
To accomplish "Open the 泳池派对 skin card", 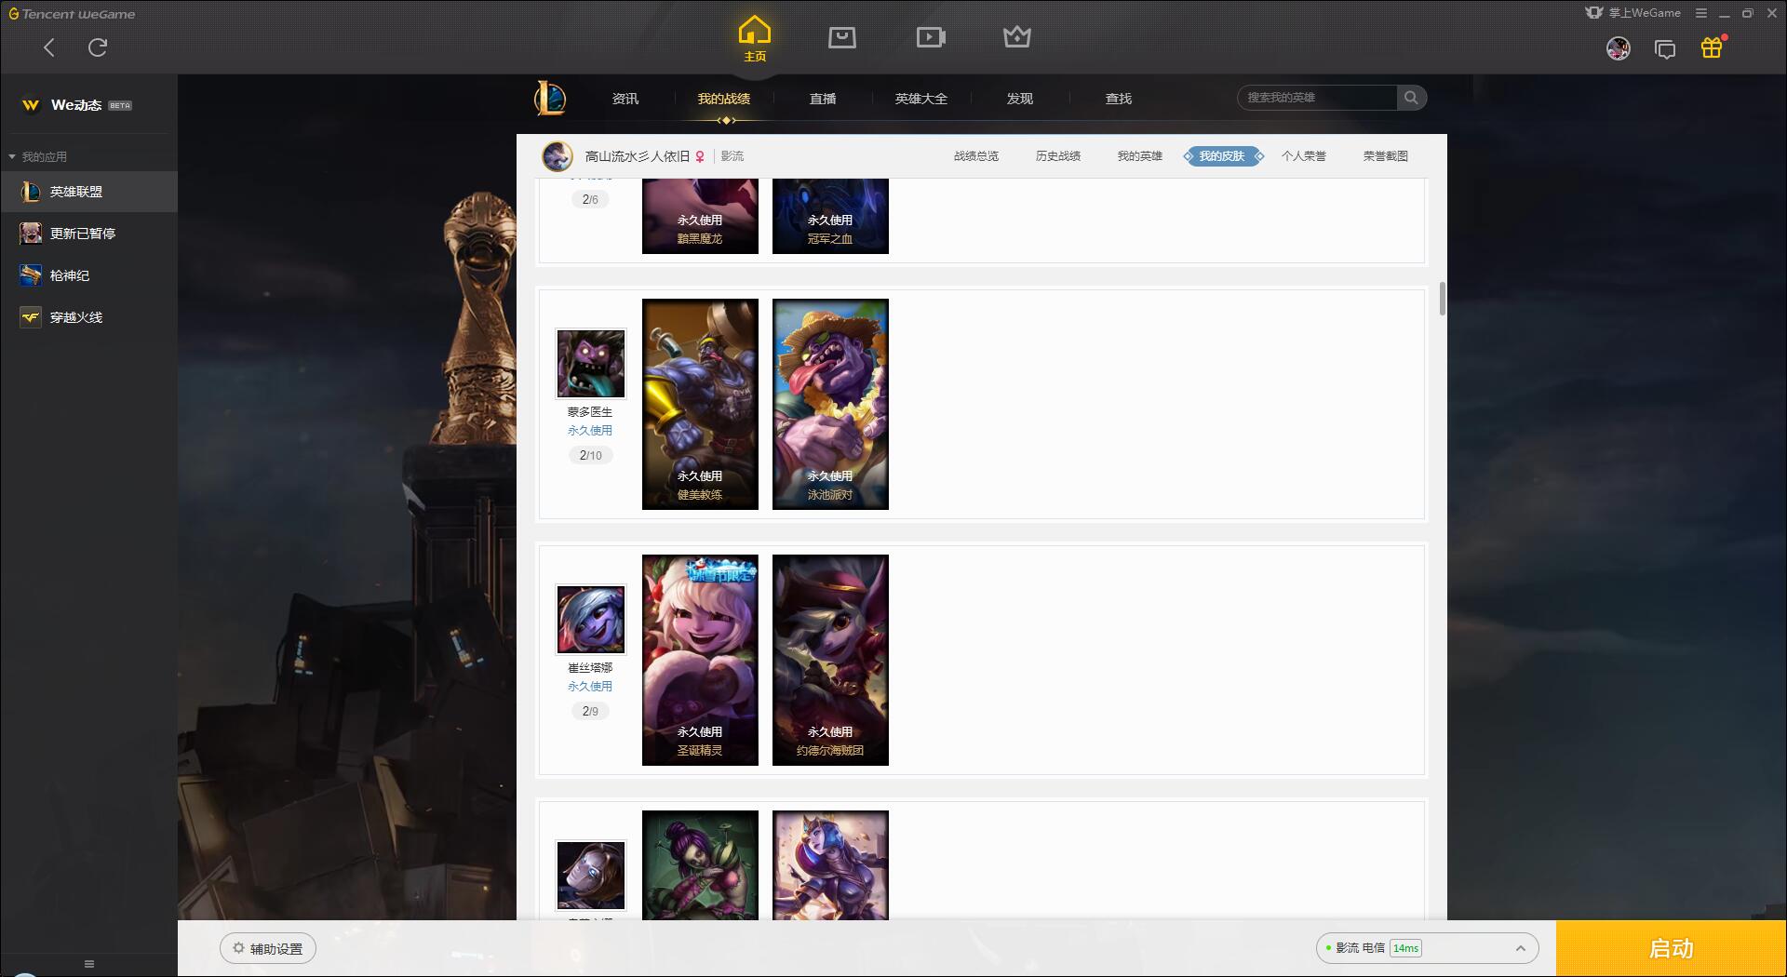I will click(830, 404).
